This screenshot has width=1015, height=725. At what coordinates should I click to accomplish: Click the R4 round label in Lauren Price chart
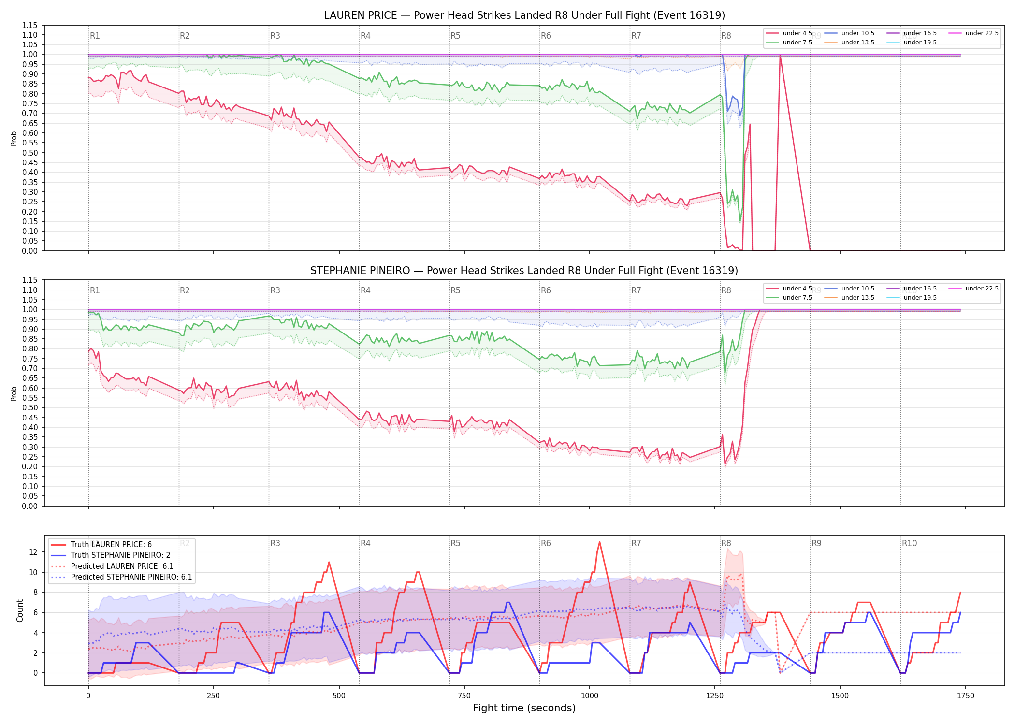tap(365, 36)
